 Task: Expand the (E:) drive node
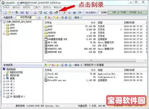pyautogui.click(x=4, y=88)
